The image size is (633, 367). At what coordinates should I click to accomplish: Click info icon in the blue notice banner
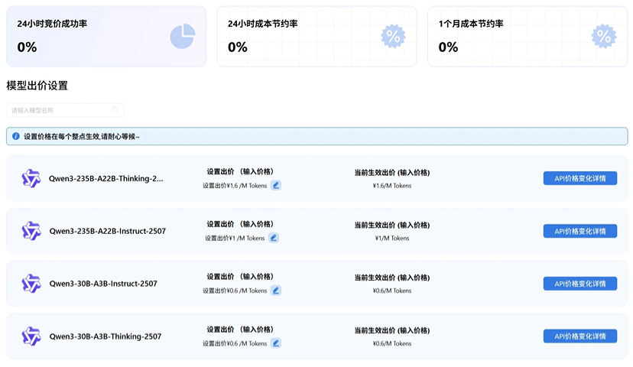pos(15,136)
